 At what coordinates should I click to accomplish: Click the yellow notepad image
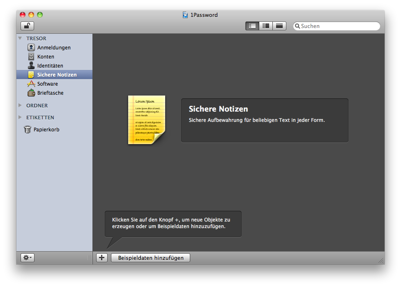pyautogui.click(x=146, y=120)
